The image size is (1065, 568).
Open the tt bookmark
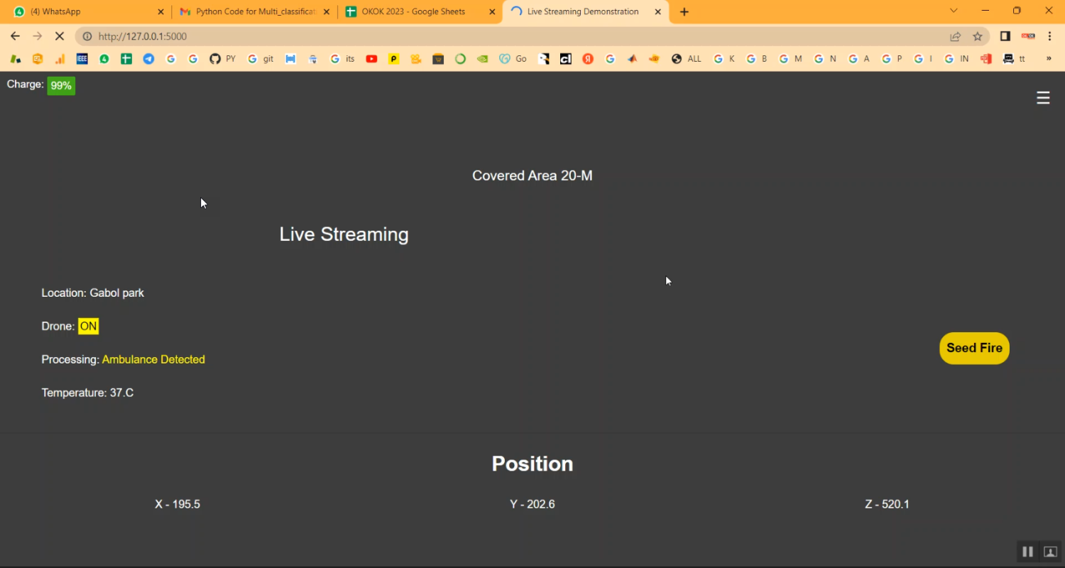1014,59
